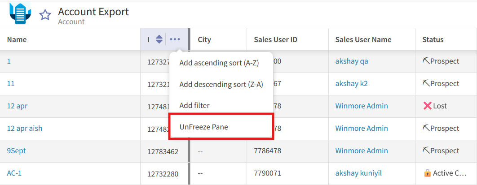The height and width of the screenshot is (185, 477).
Task: Click the Status column header
Action: [433, 39]
